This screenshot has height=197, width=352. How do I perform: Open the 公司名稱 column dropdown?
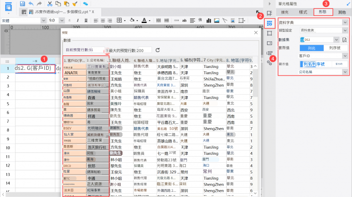click(x=345, y=72)
